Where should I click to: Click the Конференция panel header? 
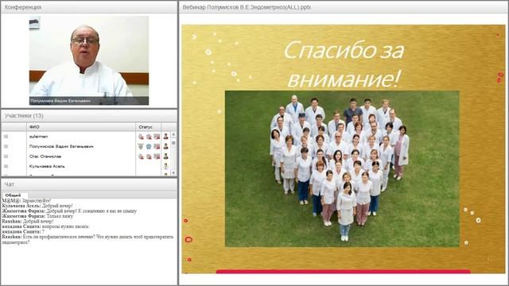[x=89, y=7]
